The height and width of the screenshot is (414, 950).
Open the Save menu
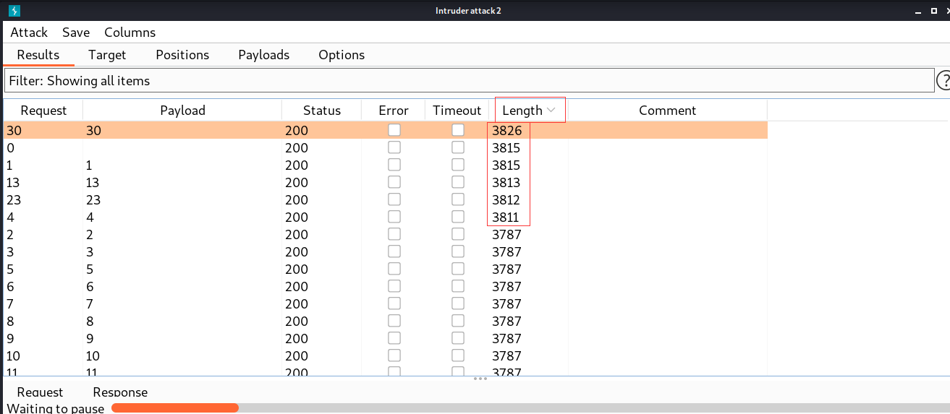76,33
